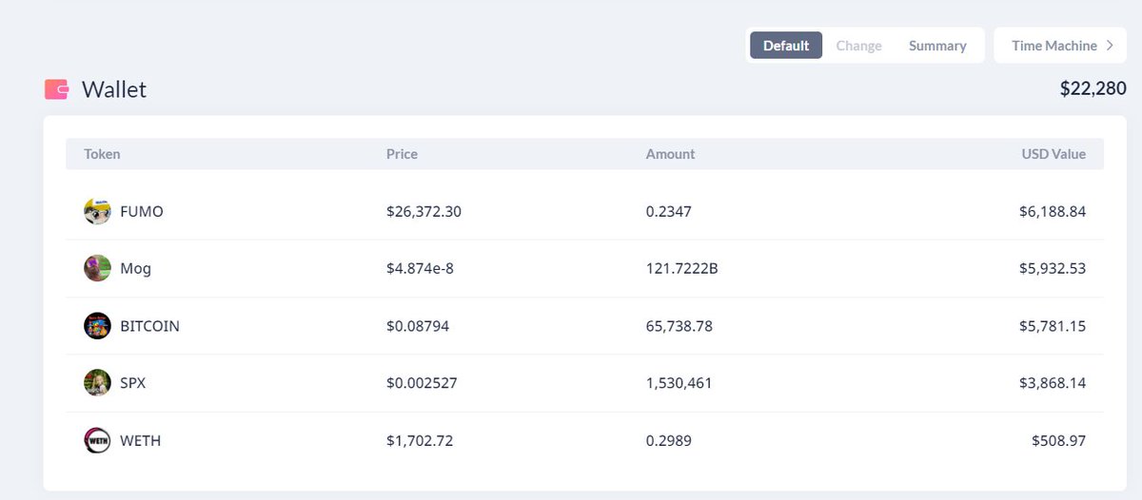The image size is (1142, 500).
Task: Click the SPX token avatar
Action: [x=97, y=383]
